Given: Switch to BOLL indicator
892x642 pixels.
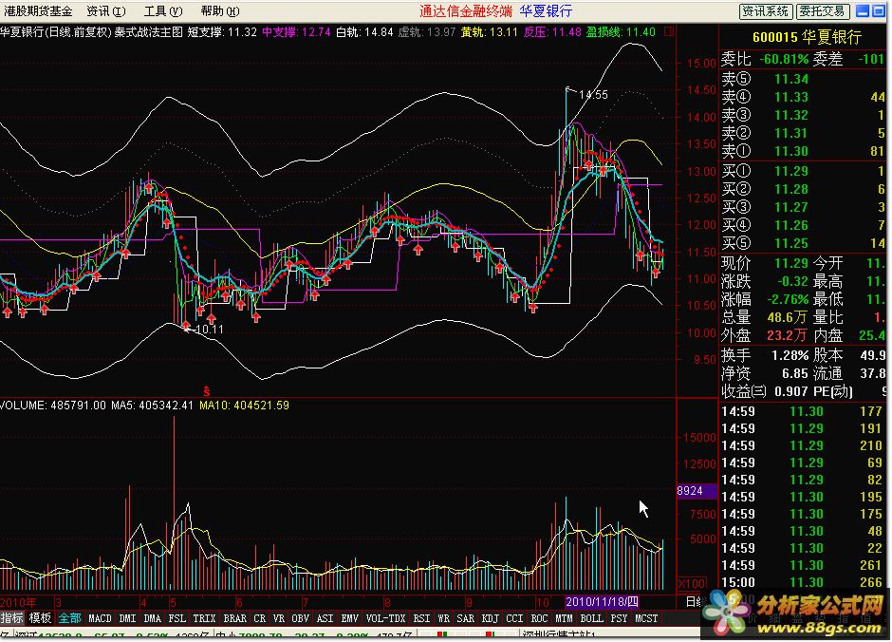Looking at the screenshot, I should click(591, 618).
